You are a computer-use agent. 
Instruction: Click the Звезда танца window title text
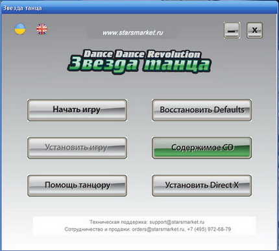[x=22, y=8]
